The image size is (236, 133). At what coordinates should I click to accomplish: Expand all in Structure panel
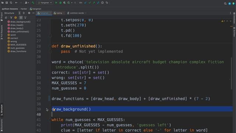(x=20, y=13)
